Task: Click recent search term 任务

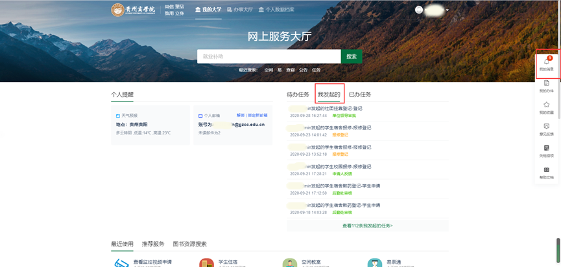Action: coord(316,70)
